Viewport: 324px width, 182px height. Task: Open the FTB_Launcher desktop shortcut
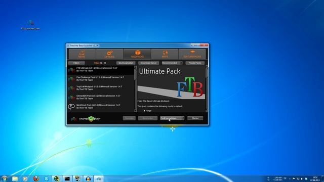click(x=30, y=25)
